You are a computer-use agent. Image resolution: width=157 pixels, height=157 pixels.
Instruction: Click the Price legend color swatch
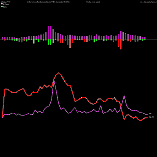click(2, 7)
